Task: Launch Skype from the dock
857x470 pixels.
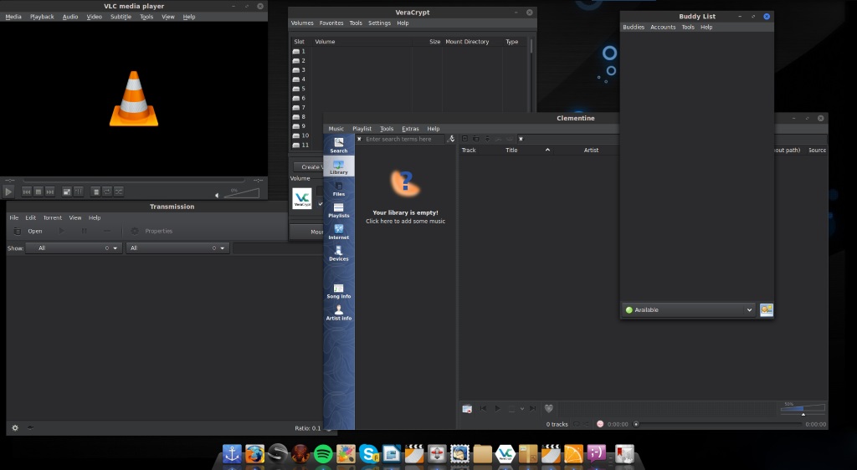Action: [x=369, y=453]
